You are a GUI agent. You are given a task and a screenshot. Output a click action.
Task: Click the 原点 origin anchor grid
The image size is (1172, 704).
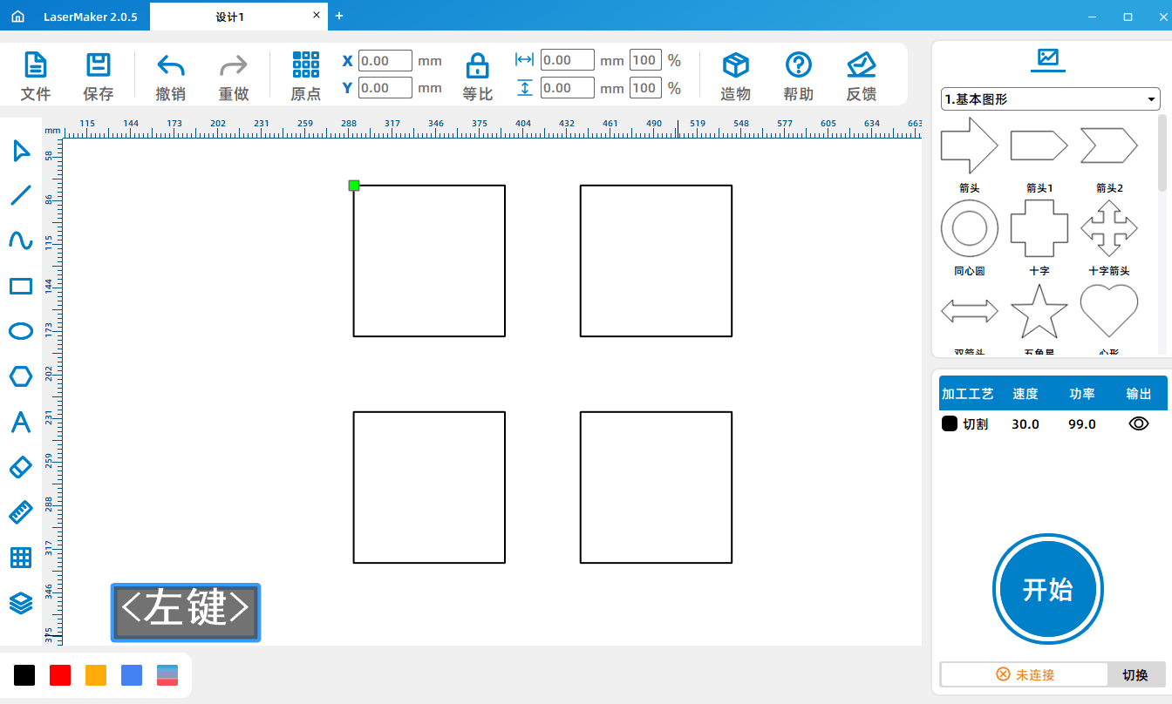tap(306, 77)
